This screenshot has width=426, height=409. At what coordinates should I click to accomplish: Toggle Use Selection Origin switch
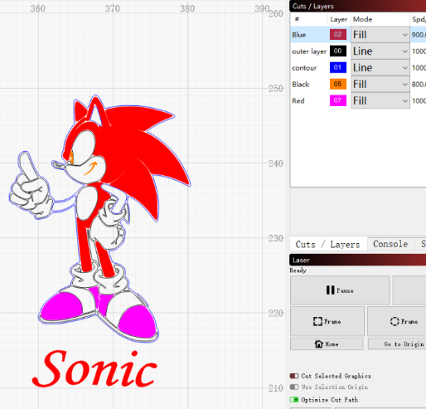tap(294, 387)
